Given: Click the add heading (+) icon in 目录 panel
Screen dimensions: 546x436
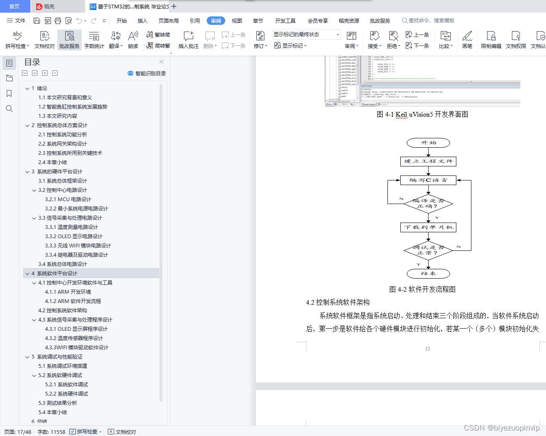Looking at the screenshot, I should click(45, 73).
